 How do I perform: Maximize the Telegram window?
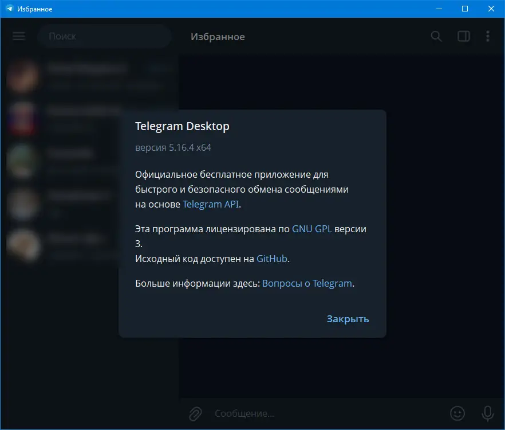pyautogui.click(x=465, y=9)
